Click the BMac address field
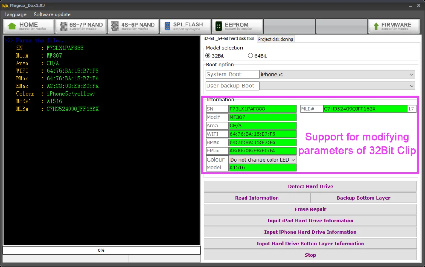 [x=263, y=142]
